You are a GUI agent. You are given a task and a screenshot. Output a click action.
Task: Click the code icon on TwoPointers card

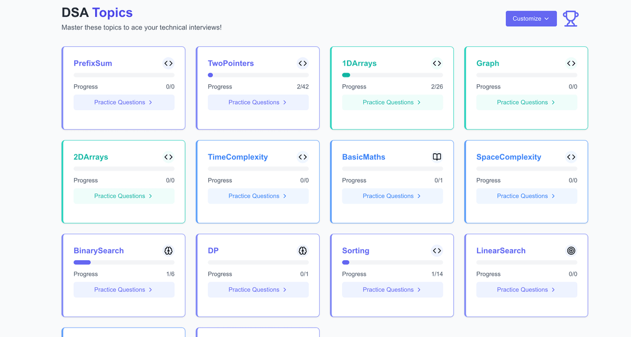(x=302, y=63)
